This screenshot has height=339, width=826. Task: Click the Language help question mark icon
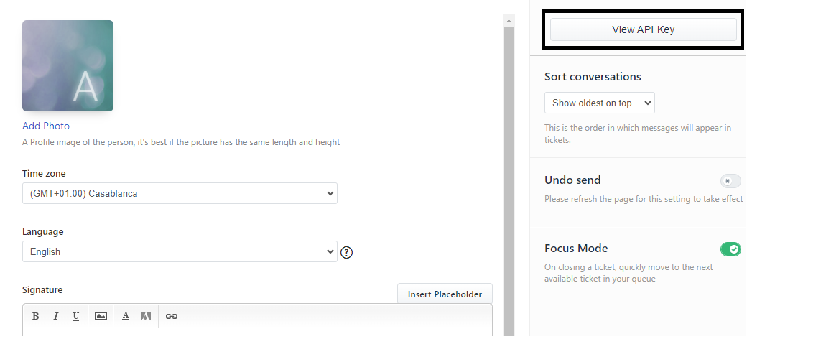(x=347, y=252)
